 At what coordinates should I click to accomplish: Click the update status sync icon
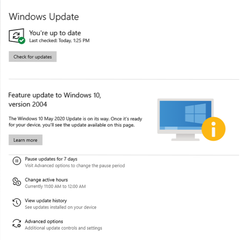tap(17, 35)
